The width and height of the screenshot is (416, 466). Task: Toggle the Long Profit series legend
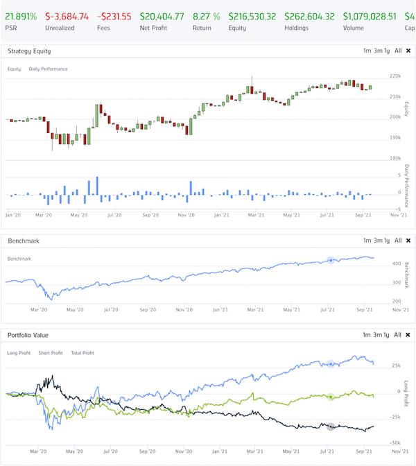pos(19,352)
